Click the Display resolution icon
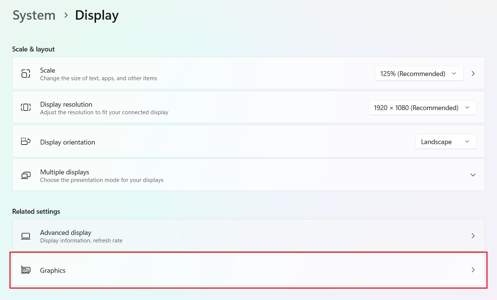This screenshot has height=300, width=497. [x=26, y=107]
